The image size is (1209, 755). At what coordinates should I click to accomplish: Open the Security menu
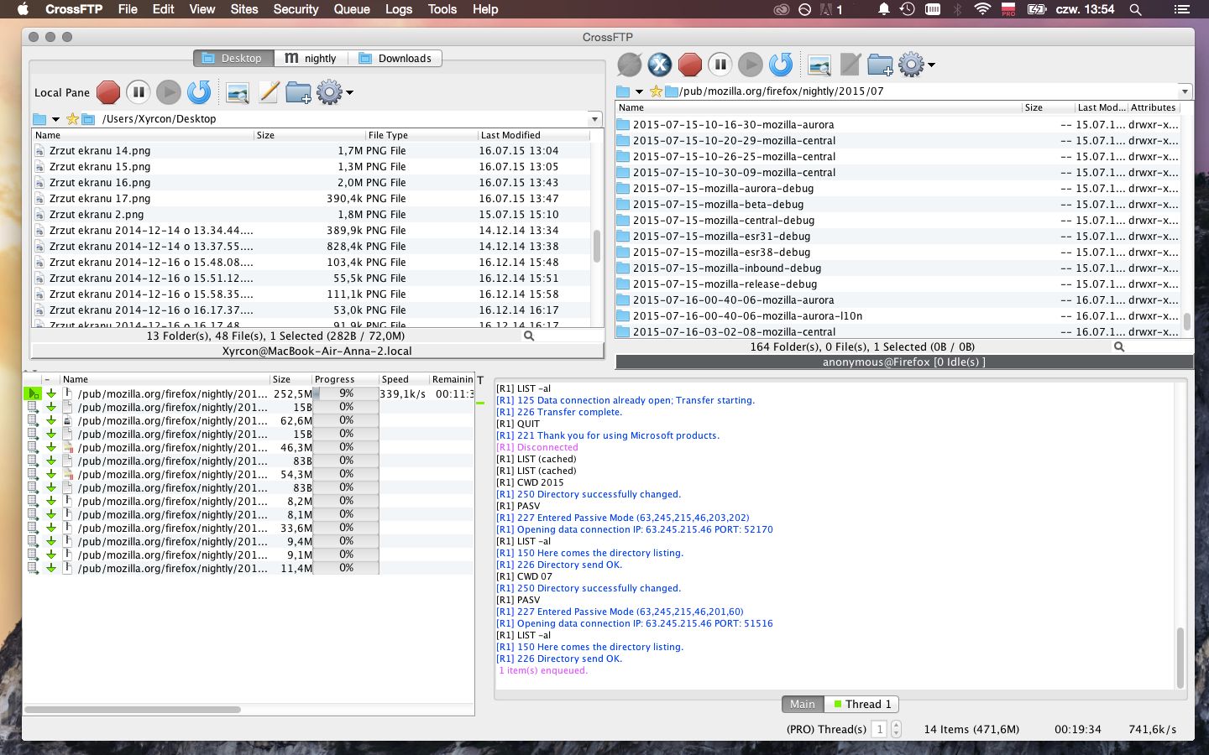point(296,9)
